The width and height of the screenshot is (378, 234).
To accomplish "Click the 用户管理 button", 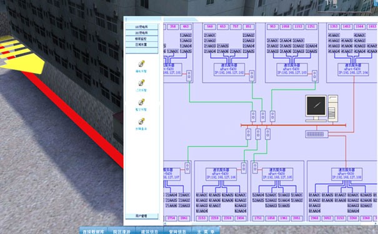I will coord(142,216).
